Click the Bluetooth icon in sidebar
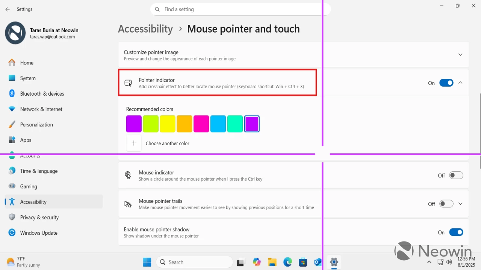Screen dimensions: 481x270 click(12, 93)
